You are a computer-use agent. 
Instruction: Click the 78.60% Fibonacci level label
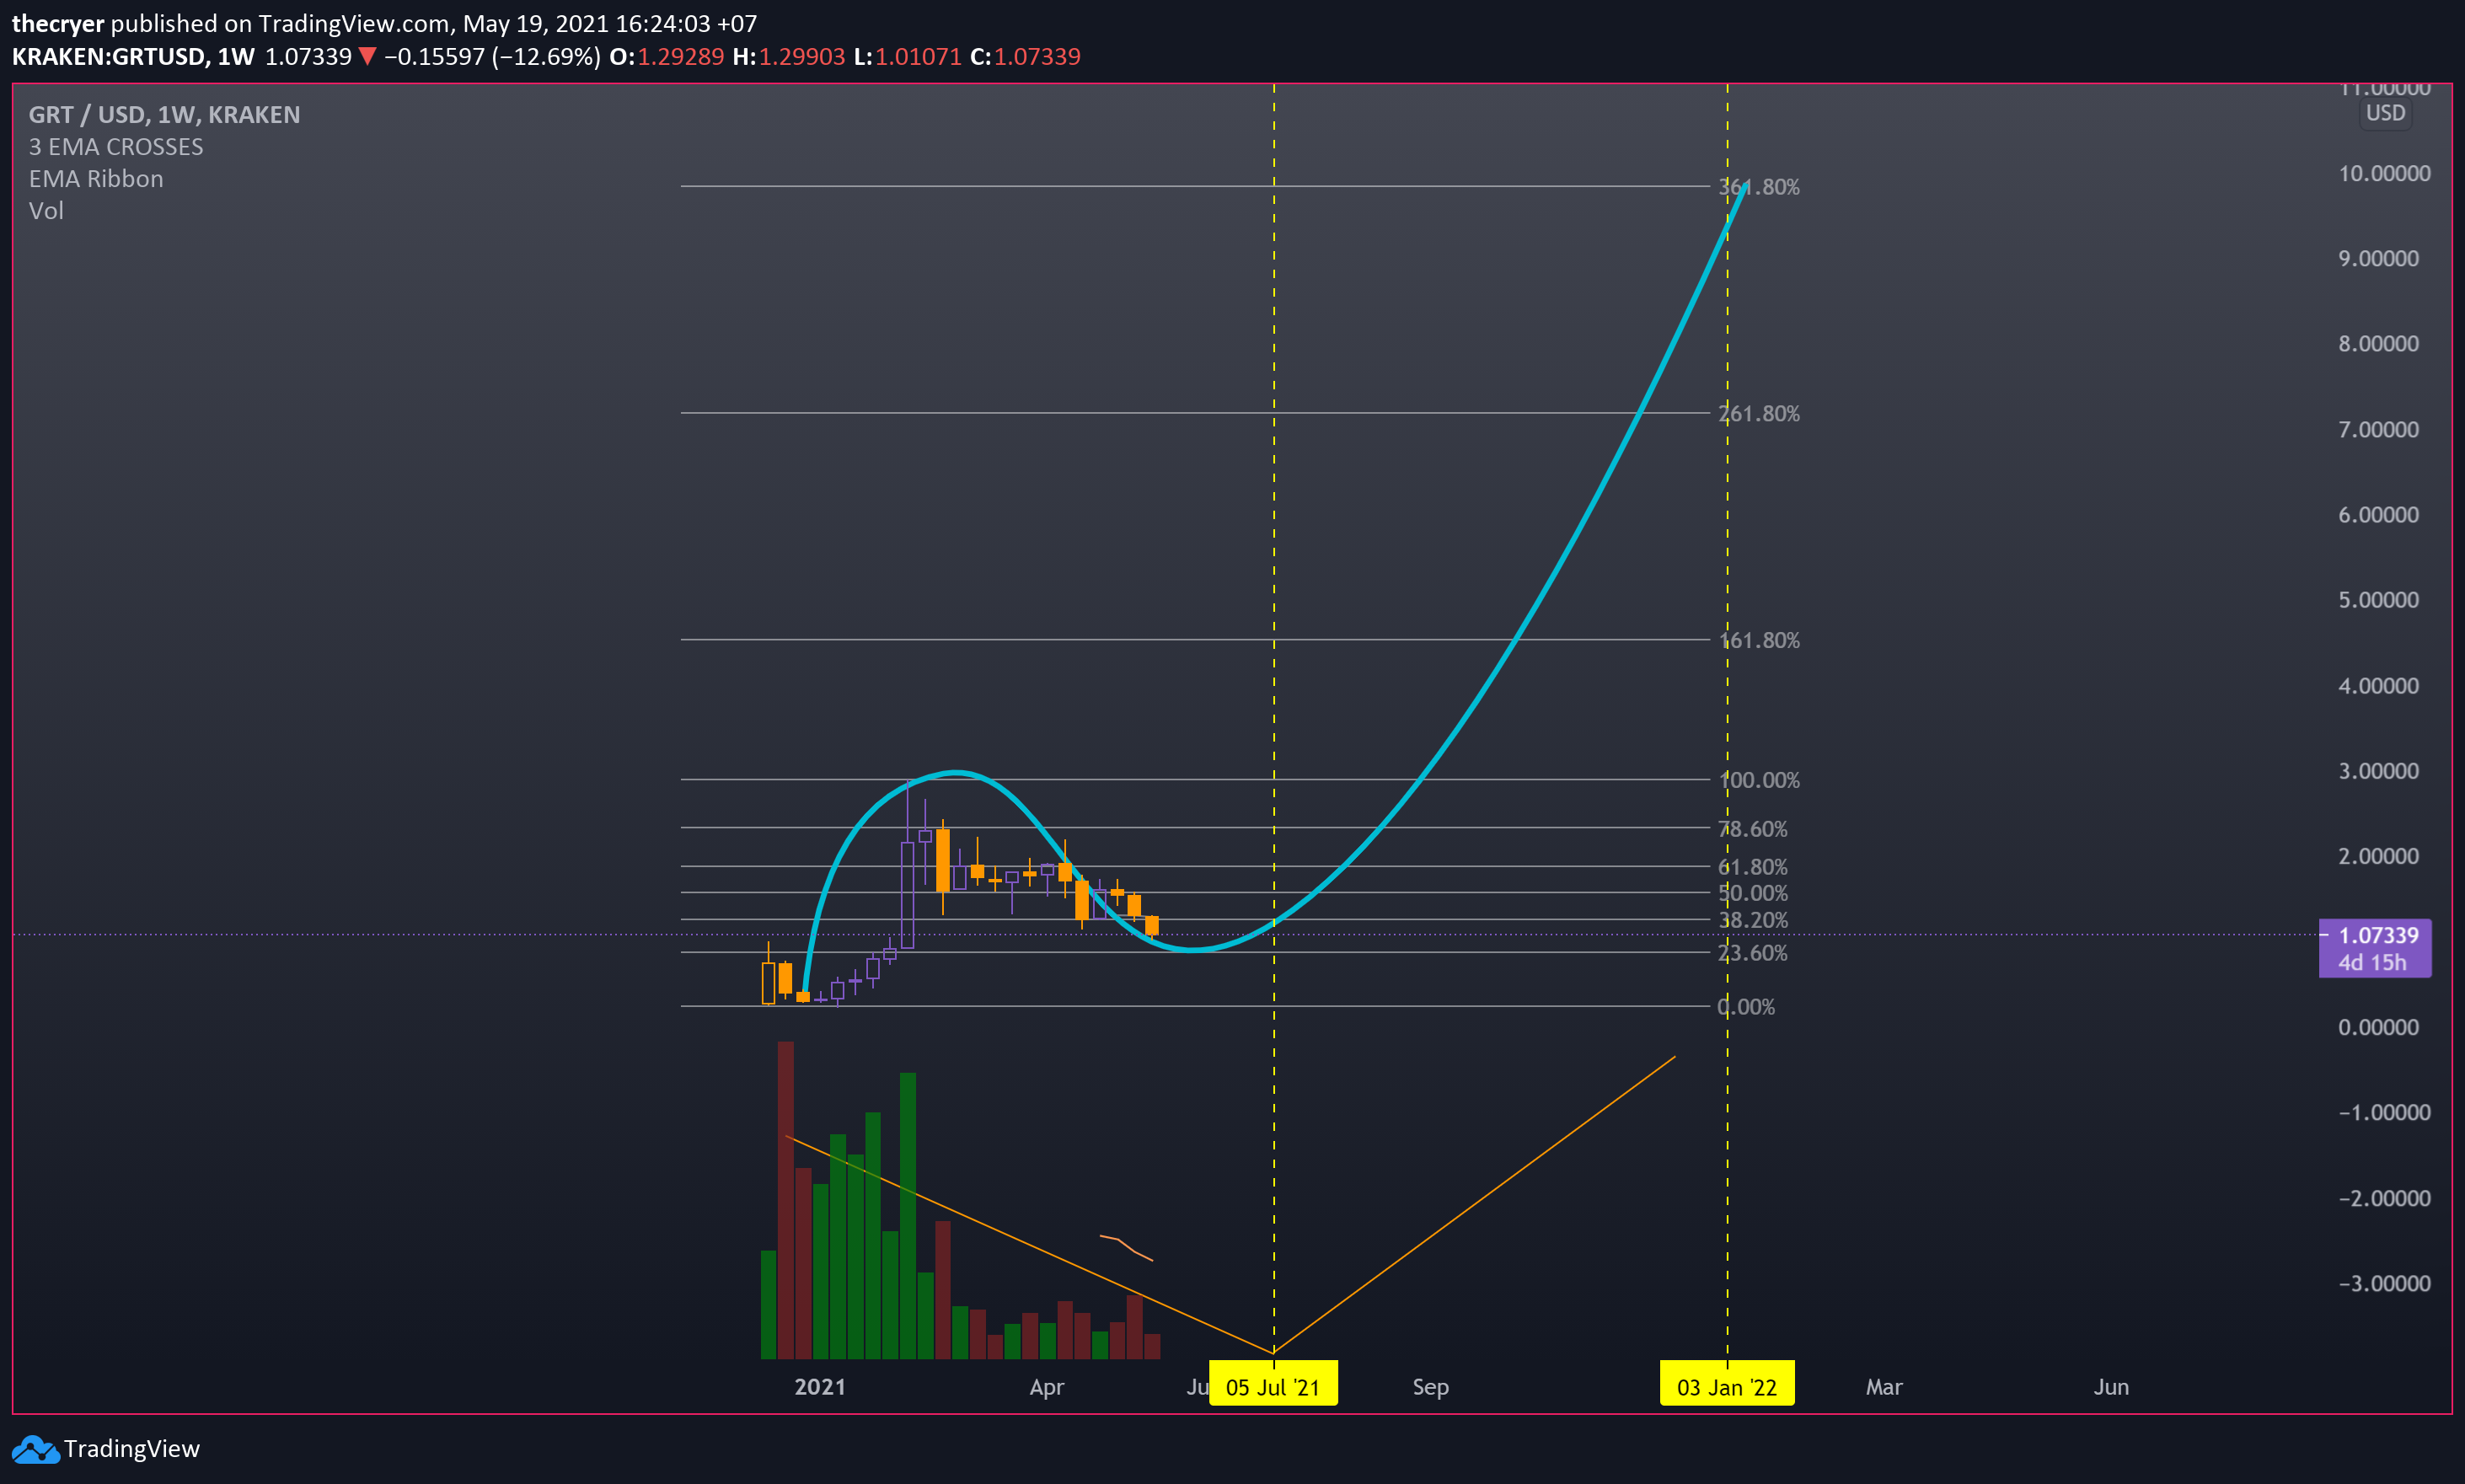pos(1753,829)
